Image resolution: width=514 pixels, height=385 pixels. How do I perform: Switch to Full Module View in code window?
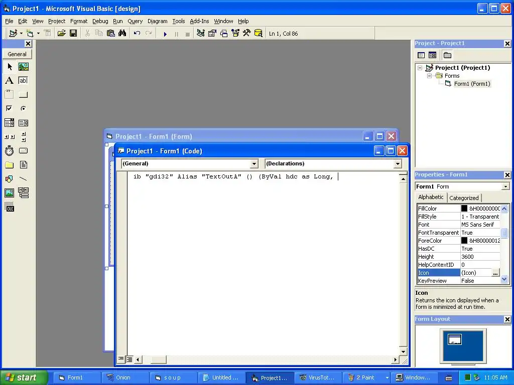click(x=129, y=359)
